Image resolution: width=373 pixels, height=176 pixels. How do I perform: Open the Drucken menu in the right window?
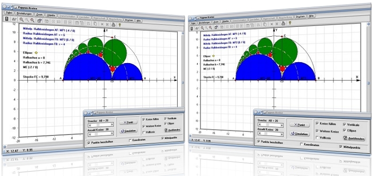pos(300,16)
